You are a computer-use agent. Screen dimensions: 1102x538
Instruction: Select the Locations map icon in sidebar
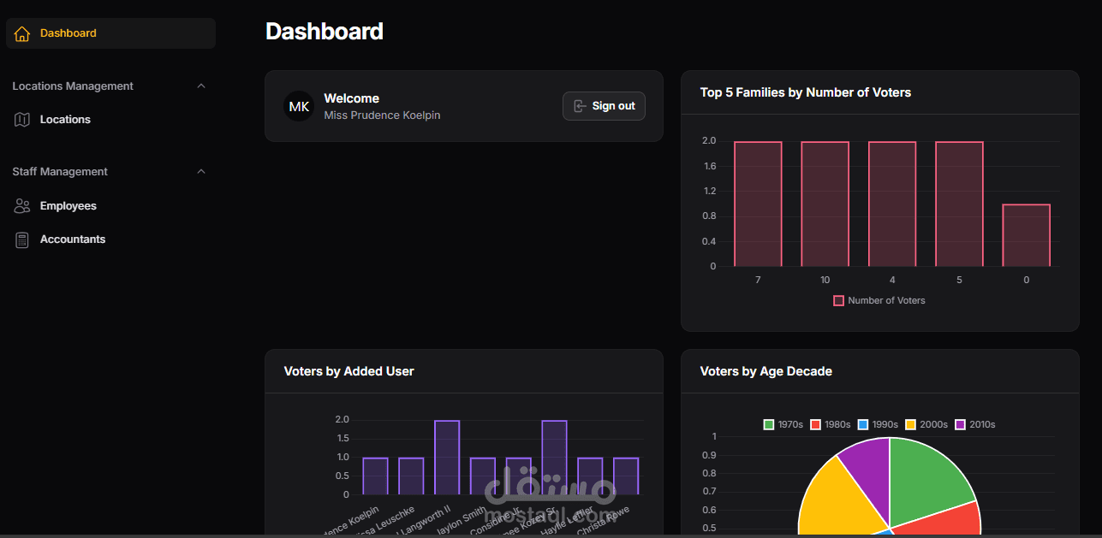click(21, 119)
